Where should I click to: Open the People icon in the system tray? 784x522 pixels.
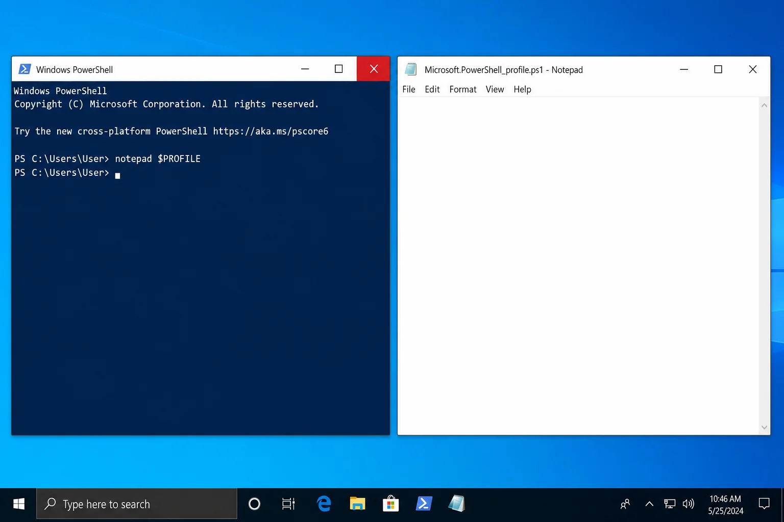(x=625, y=504)
